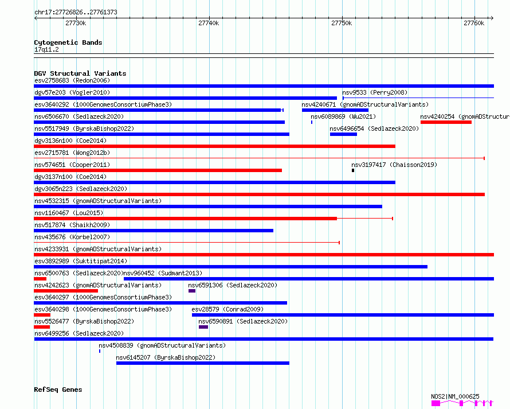Click the Cytogenetic Bands track title
Viewport: 510px width, 409px height.
pyautogui.click(x=68, y=42)
